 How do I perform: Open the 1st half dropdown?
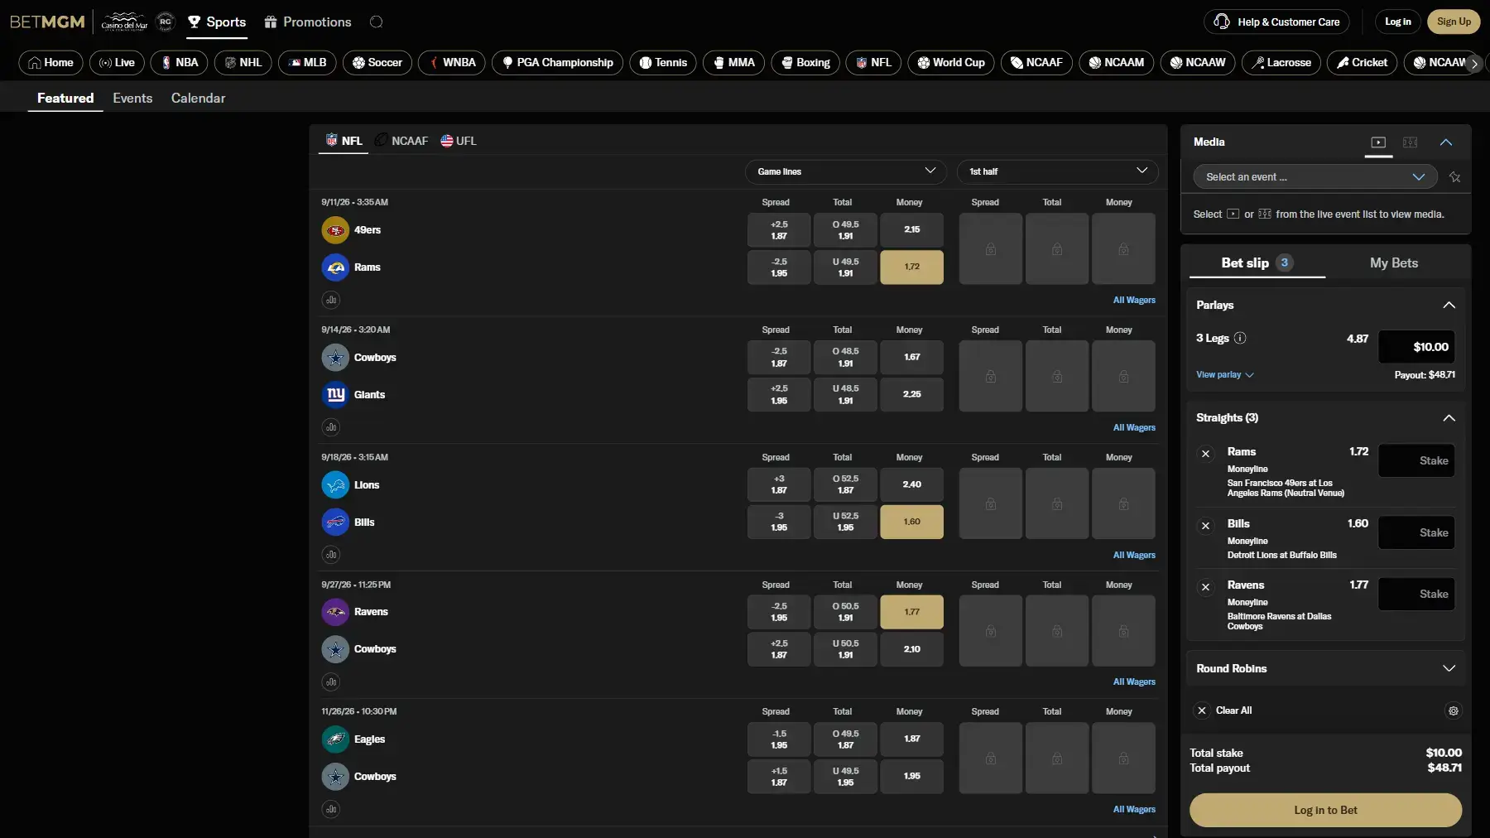[x=1057, y=171]
